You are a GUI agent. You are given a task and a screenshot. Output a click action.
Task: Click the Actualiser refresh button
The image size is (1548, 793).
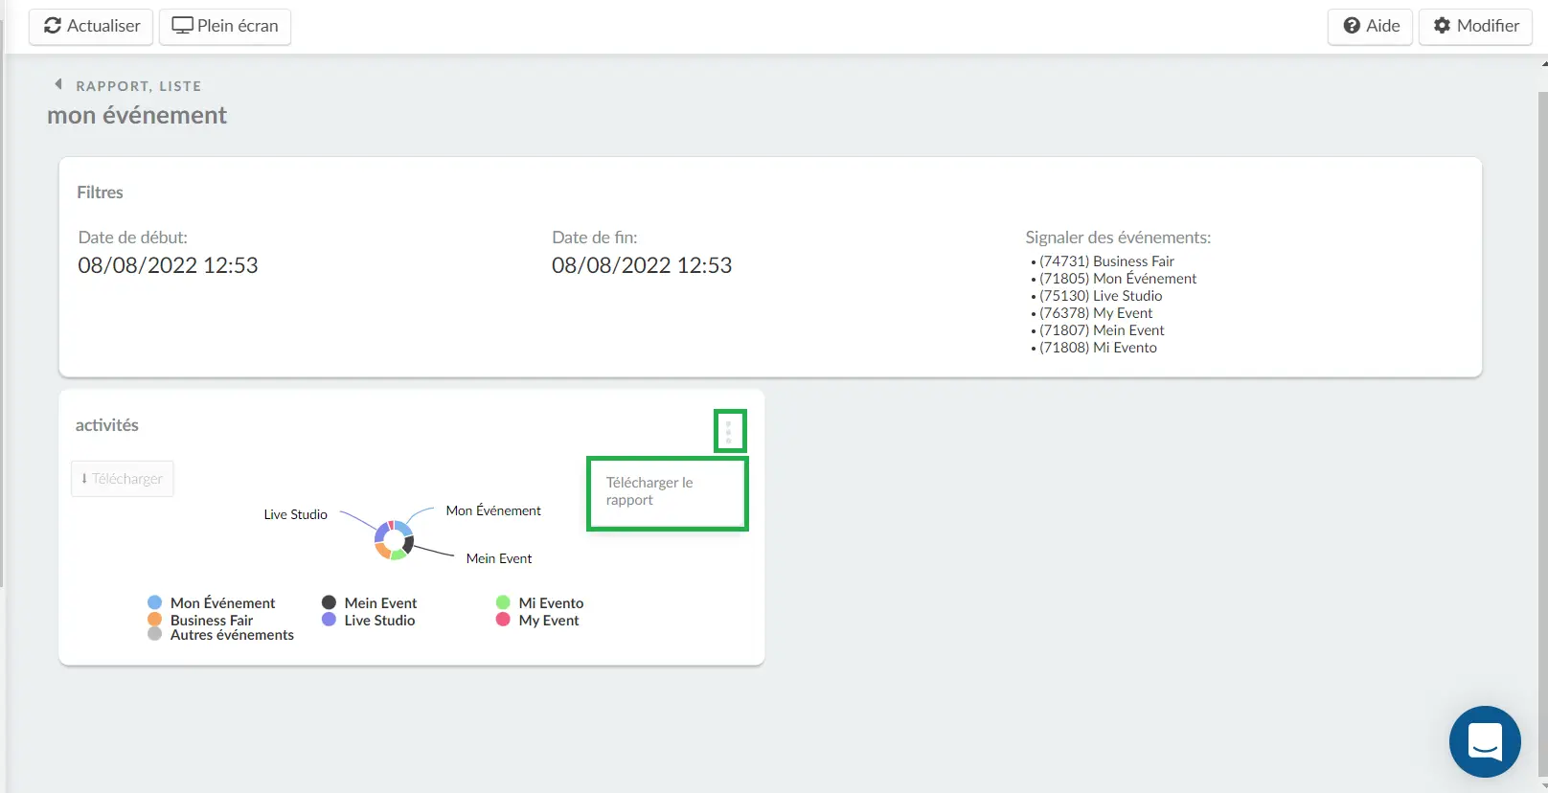91,26
